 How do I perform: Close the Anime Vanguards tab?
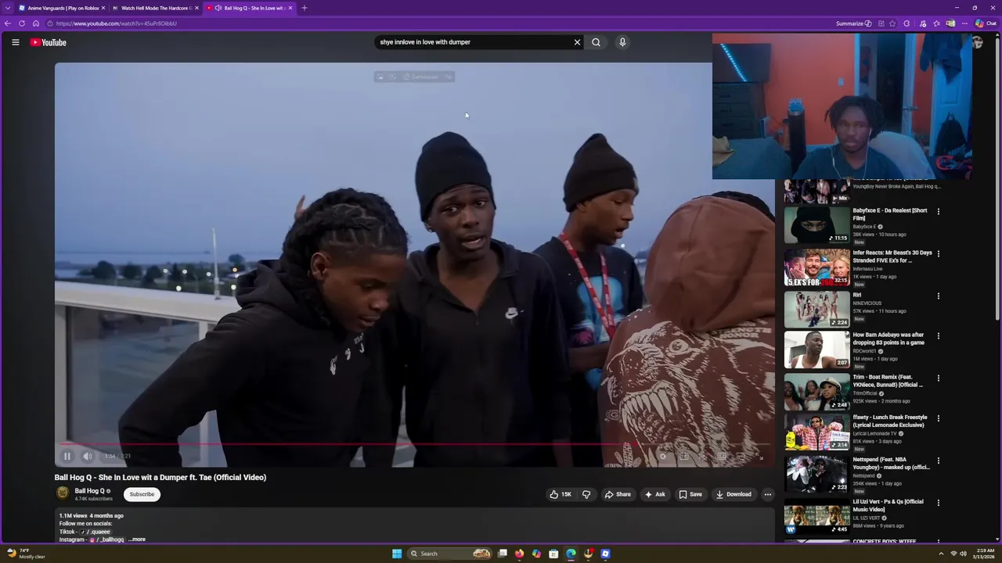tap(103, 8)
